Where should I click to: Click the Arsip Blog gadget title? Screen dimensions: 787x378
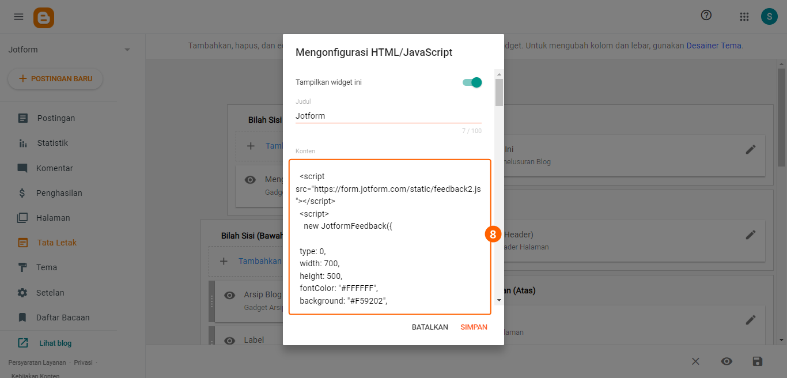263,294
